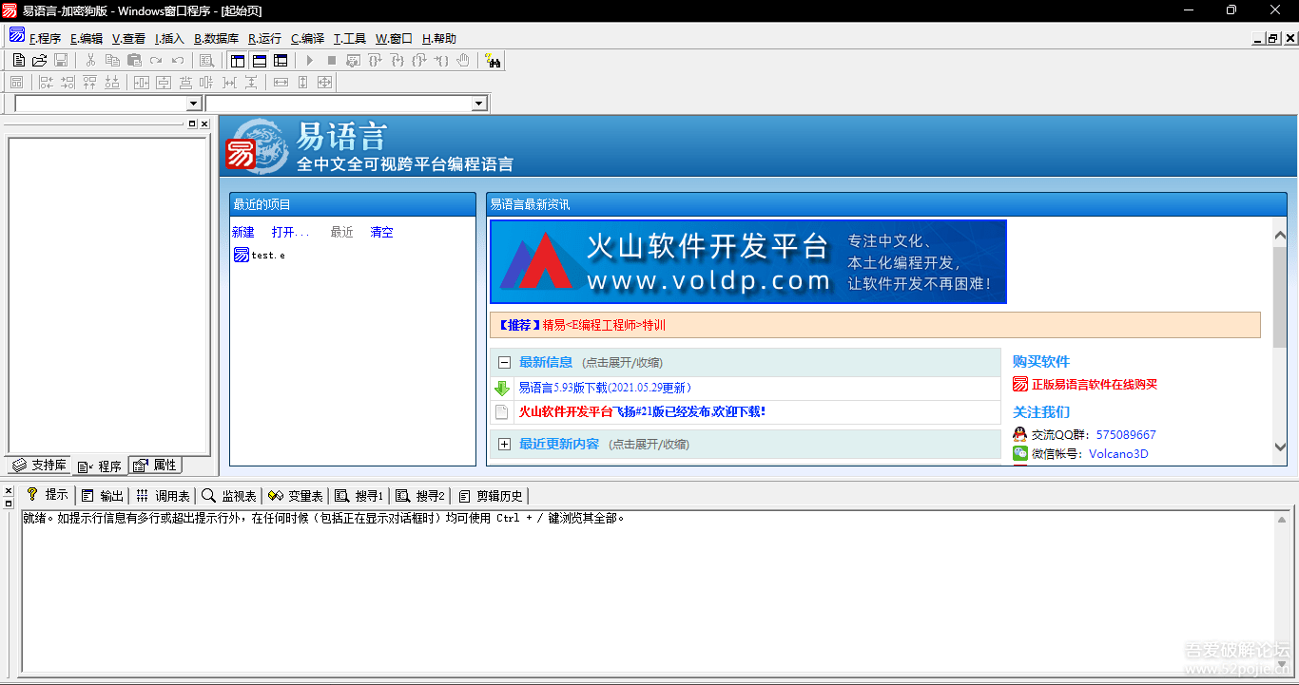
Task: Click the make same height icon
Action: 302,82
